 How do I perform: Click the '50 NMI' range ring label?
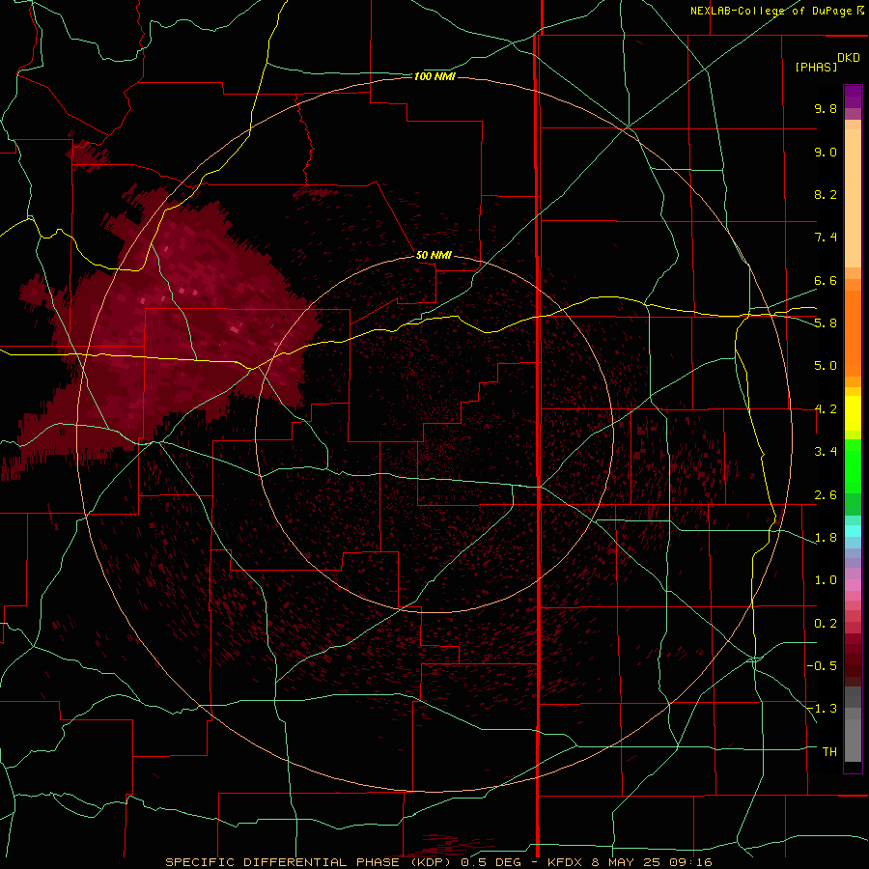[434, 255]
